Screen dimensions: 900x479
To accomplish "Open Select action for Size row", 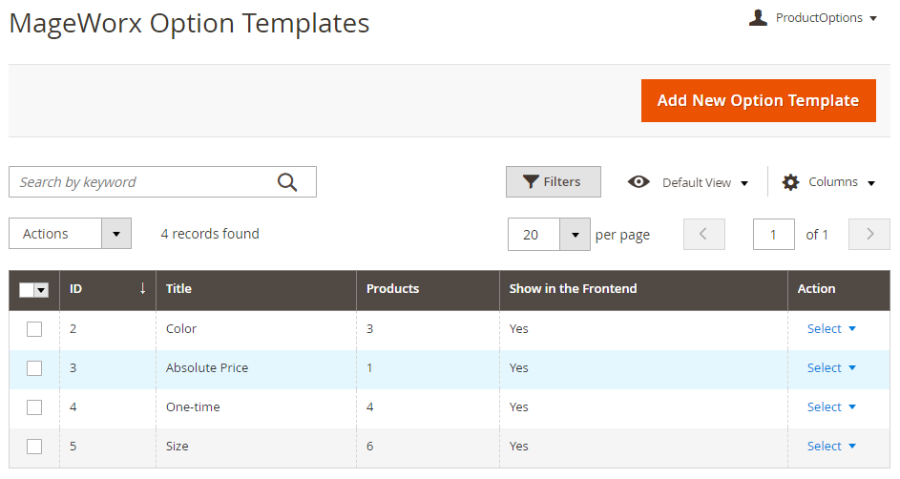I will 831,446.
